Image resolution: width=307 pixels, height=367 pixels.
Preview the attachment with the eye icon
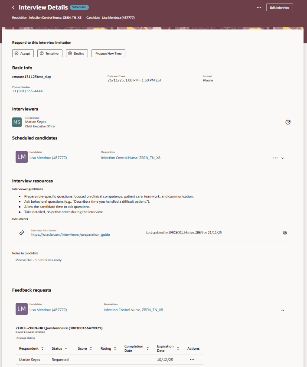tap(285, 233)
